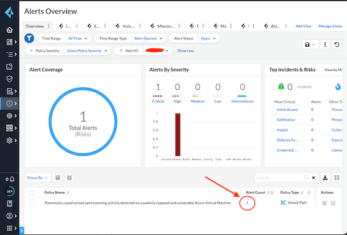
Task: Open the Time Range All Time dropdown
Action: click(x=77, y=38)
